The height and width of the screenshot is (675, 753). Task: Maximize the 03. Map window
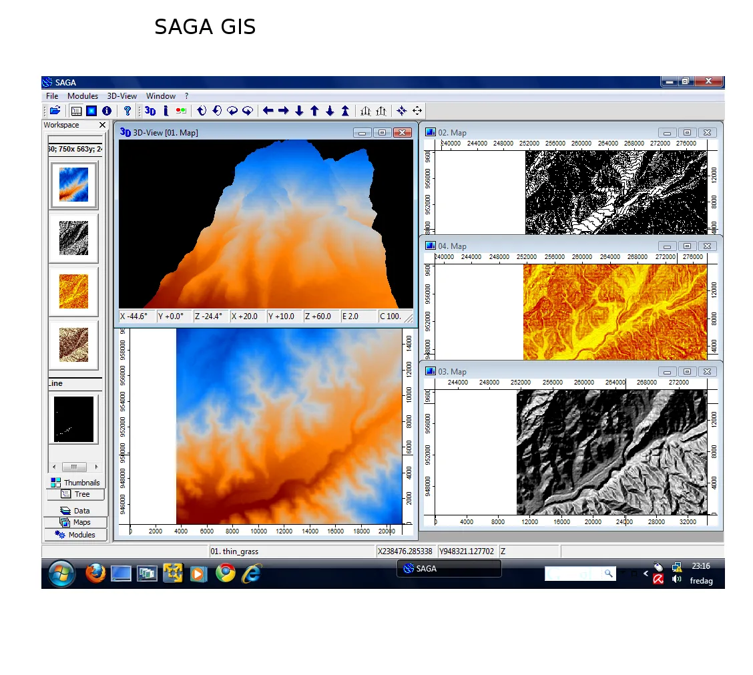(x=687, y=372)
